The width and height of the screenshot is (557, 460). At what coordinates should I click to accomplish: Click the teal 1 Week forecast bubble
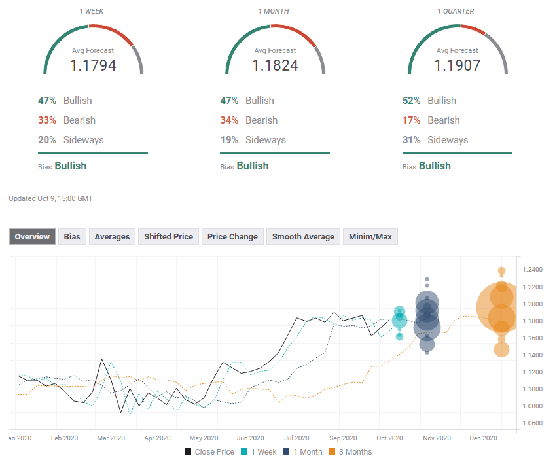tap(399, 320)
